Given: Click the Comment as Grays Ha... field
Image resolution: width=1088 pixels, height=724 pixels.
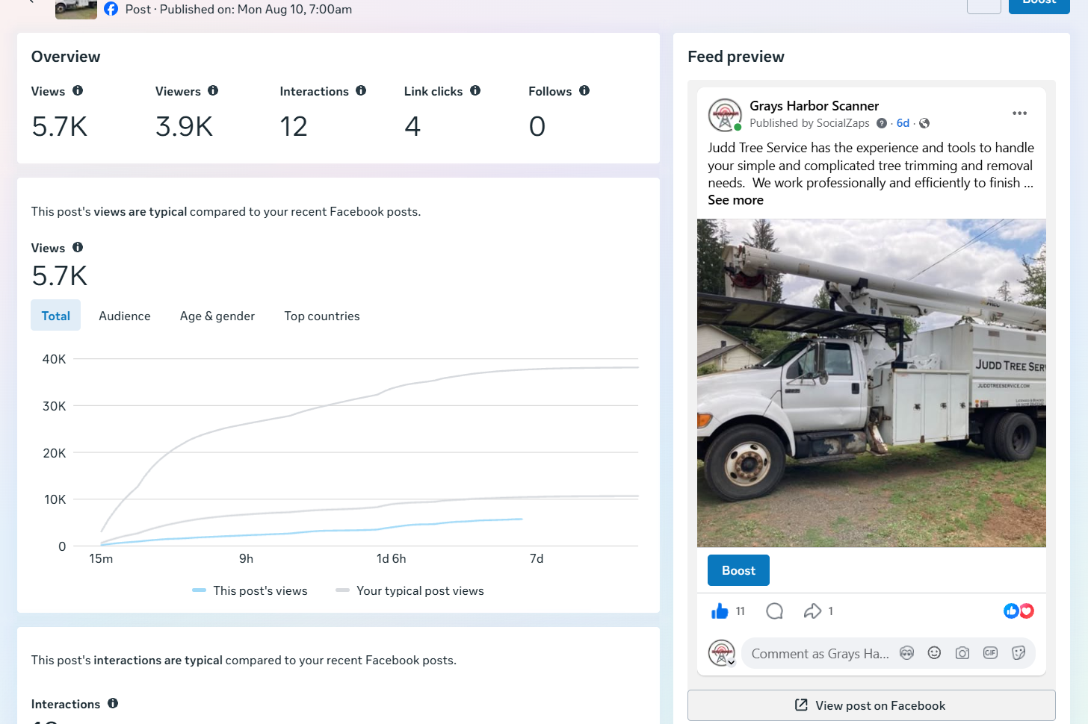Looking at the screenshot, I should pos(820,654).
